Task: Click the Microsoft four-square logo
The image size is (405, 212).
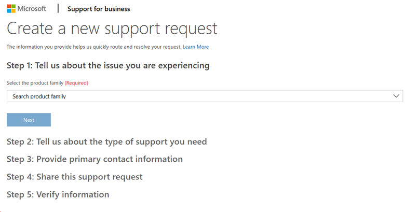Action: coord(11,8)
